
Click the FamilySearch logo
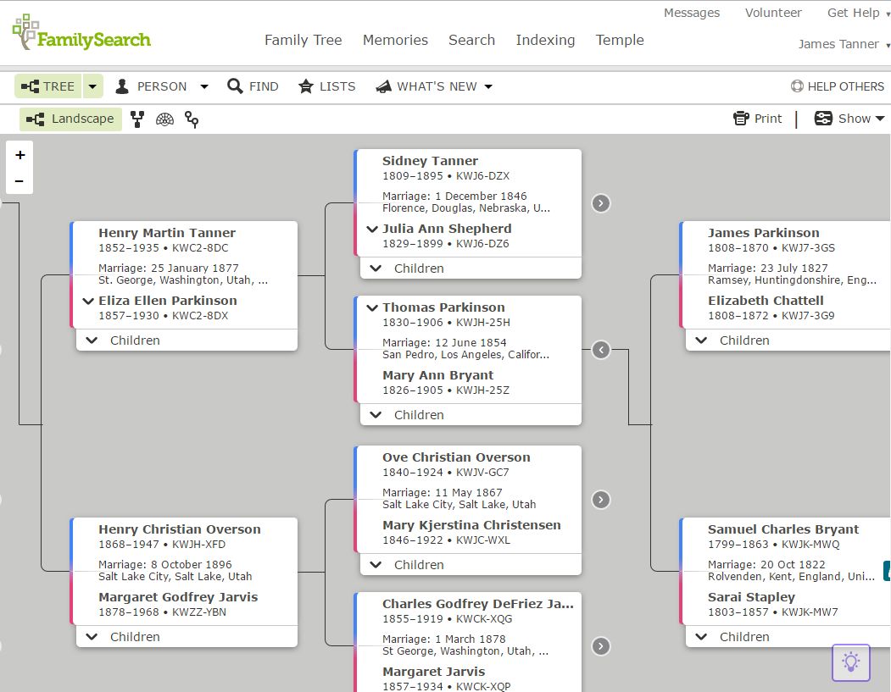point(81,31)
